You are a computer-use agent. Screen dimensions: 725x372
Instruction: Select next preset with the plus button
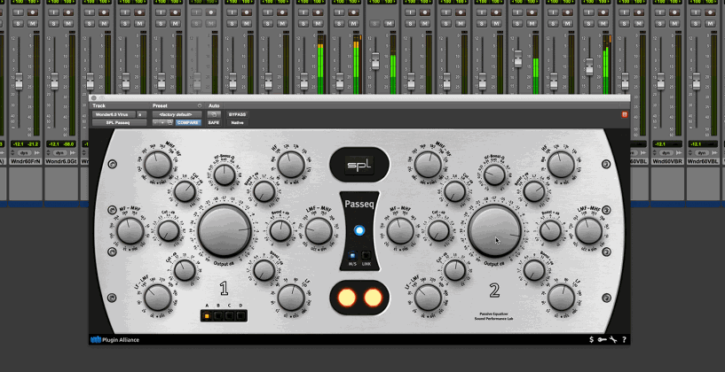point(162,122)
